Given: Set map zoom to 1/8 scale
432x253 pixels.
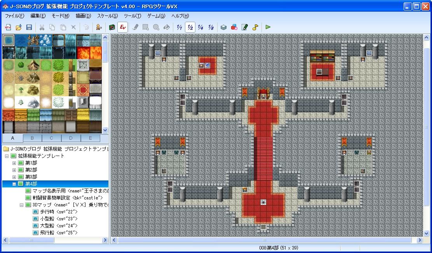Looking at the screenshot, I should coord(211,27).
